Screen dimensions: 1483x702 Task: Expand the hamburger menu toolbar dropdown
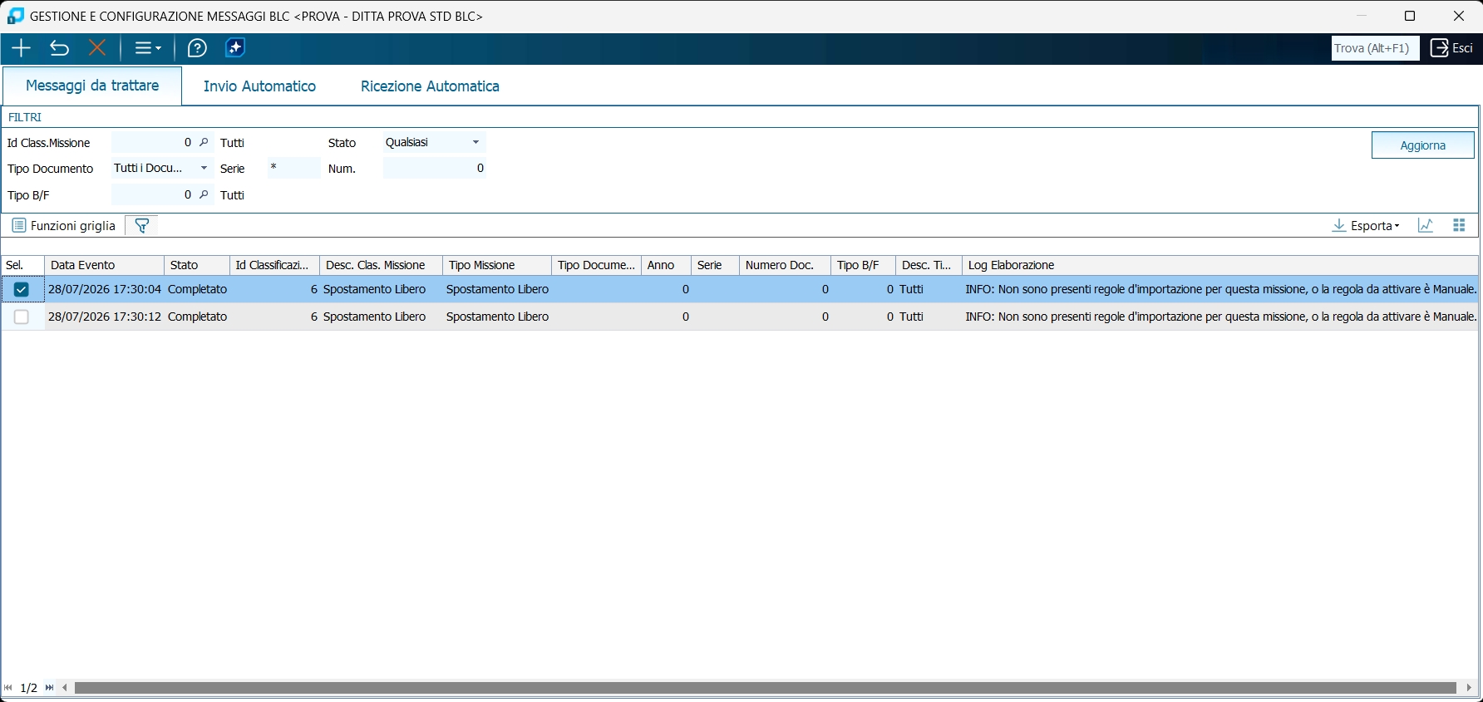(148, 48)
